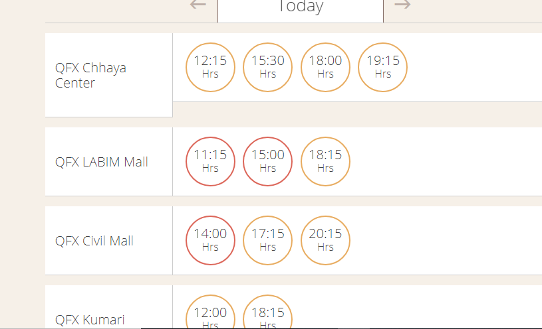Select 18:00 Hrs at QFX Chhaya Center
This screenshot has width=542, height=329.
pos(325,67)
